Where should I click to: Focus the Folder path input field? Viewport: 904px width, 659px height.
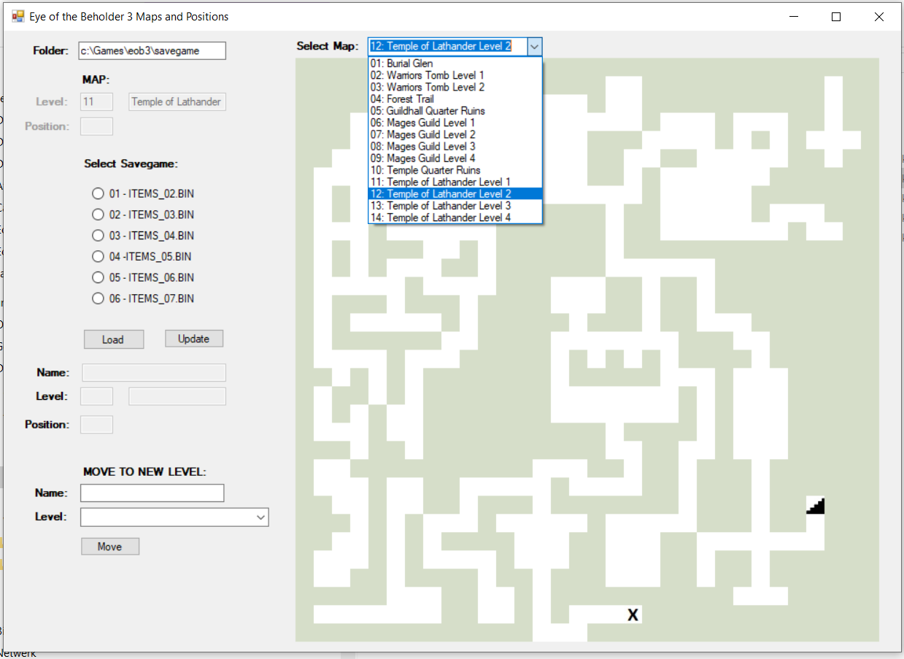pyautogui.click(x=152, y=51)
